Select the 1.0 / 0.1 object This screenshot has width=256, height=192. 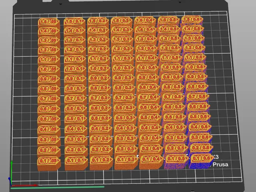pyautogui.click(x=75, y=69)
